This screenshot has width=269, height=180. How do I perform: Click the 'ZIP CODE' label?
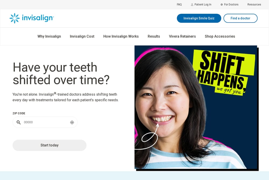(19, 113)
